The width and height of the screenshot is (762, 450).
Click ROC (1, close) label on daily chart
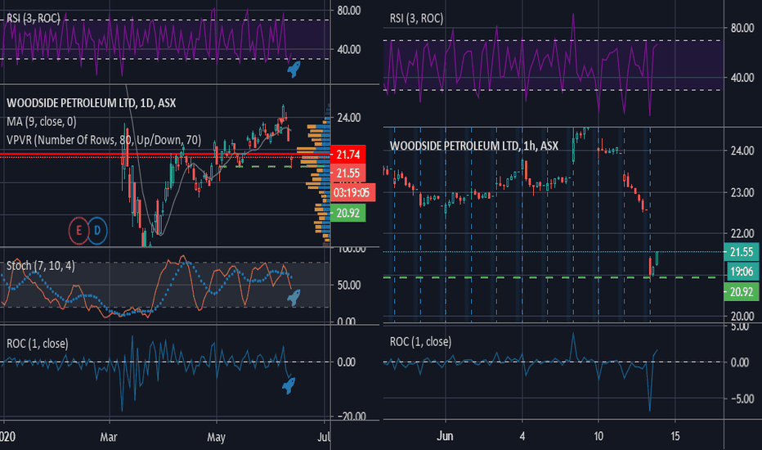[x=38, y=344]
